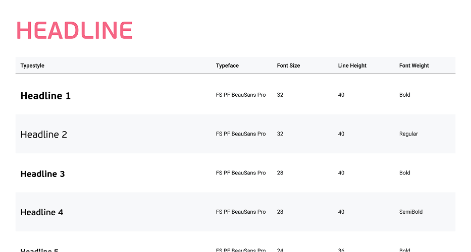Image resolution: width=471 pixels, height=252 pixels.
Task: Select the Headline 4 sample text
Action: tap(42, 212)
